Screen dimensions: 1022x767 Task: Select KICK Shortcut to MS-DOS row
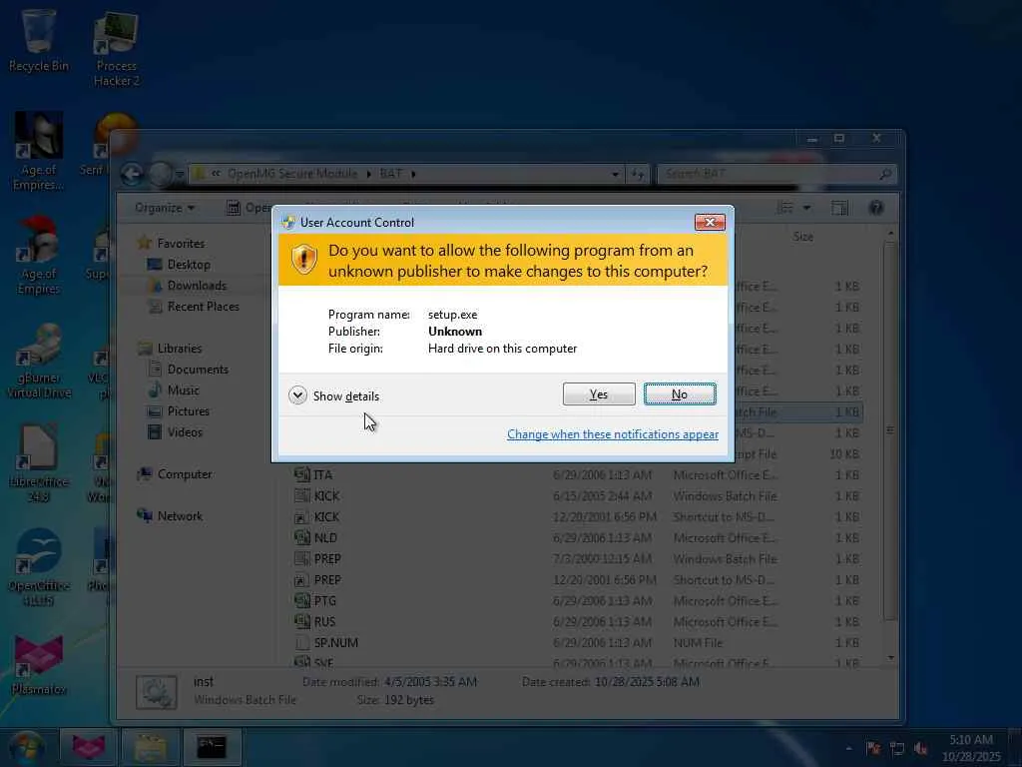click(578, 516)
